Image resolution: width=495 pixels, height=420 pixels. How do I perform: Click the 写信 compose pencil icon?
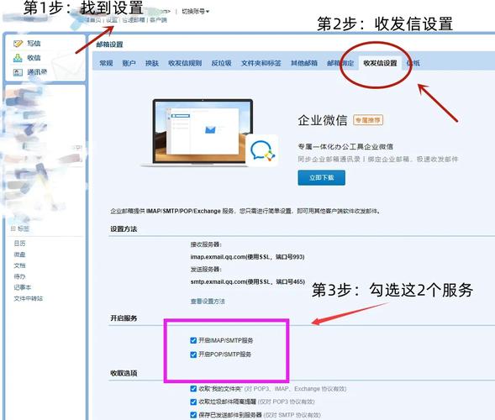coord(18,44)
